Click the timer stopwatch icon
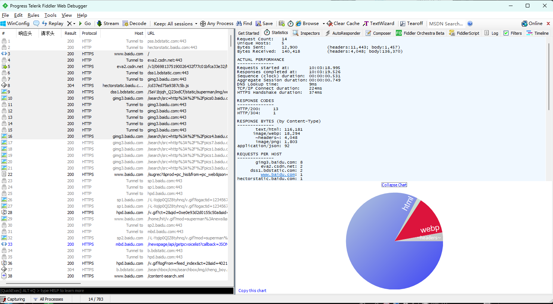 pyautogui.click(x=290, y=24)
